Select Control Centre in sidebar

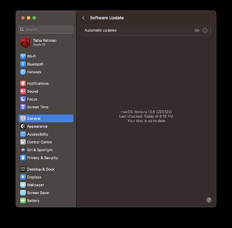click(x=40, y=142)
